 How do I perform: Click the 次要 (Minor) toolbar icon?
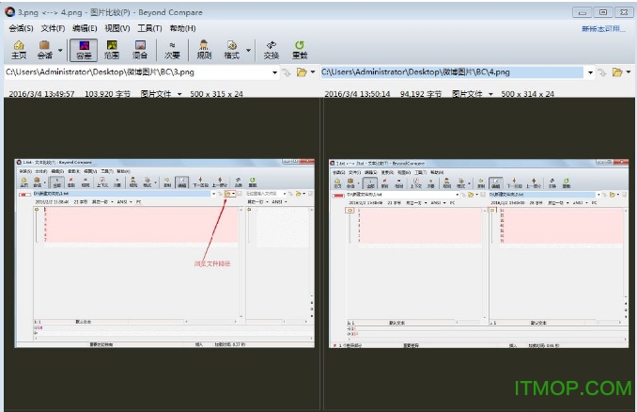pyautogui.click(x=171, y=49)
